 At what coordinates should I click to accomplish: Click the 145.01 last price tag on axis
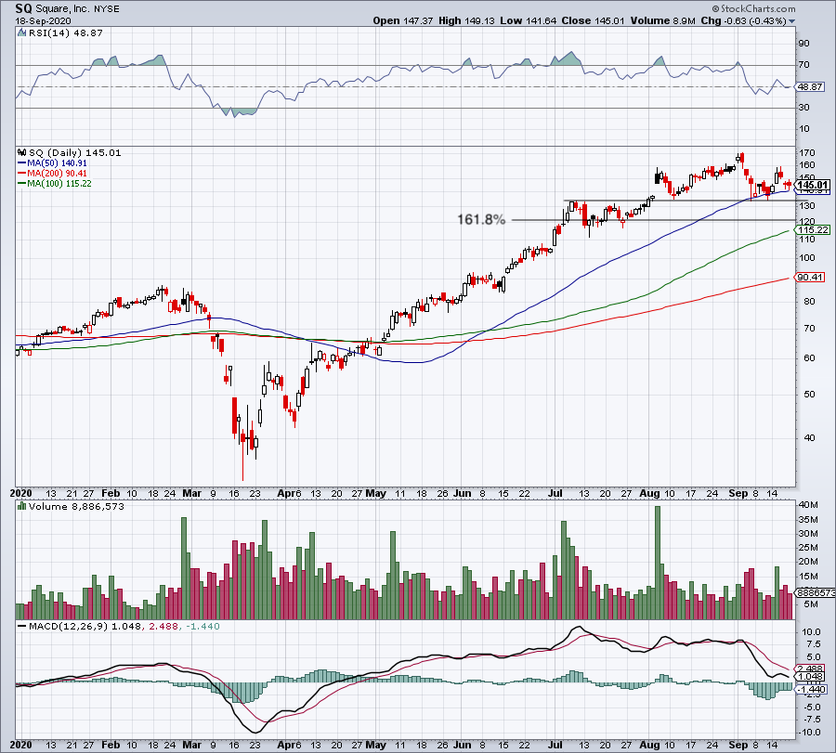[813, 185]
